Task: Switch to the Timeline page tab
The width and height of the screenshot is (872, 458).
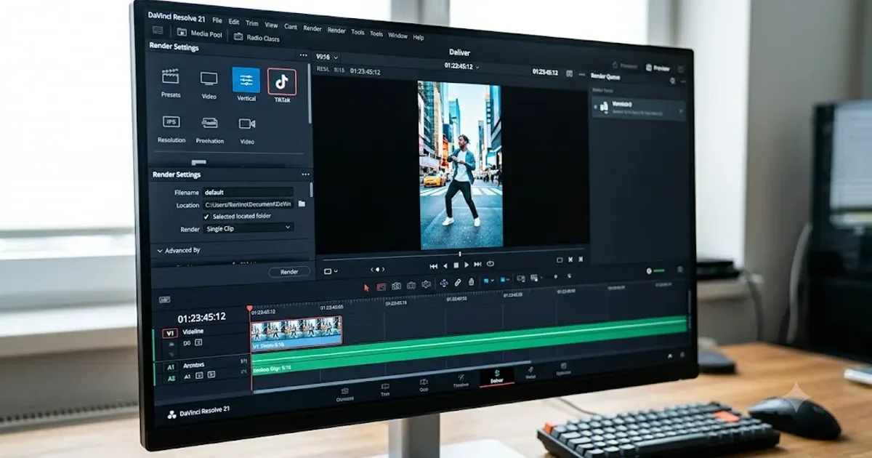Action: pos(461,380)
